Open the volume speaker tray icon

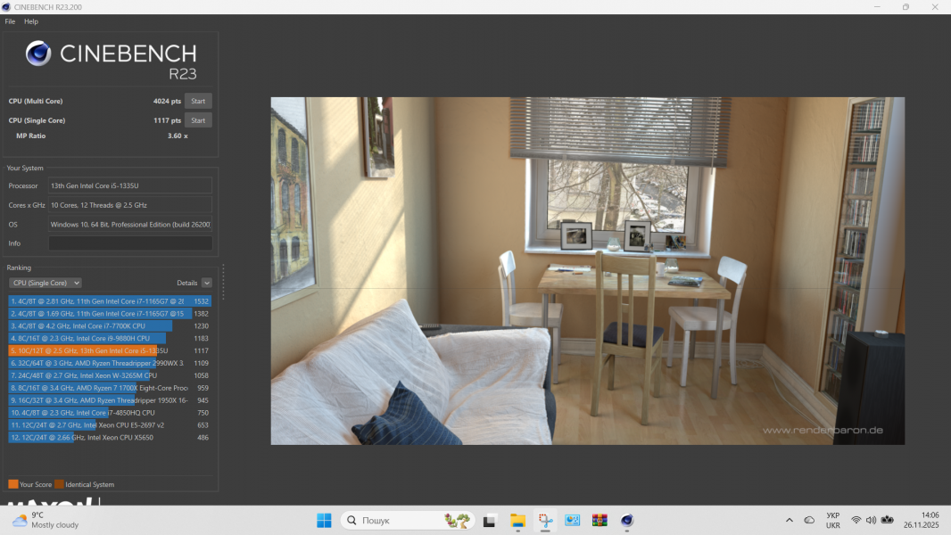pos(871,520)
